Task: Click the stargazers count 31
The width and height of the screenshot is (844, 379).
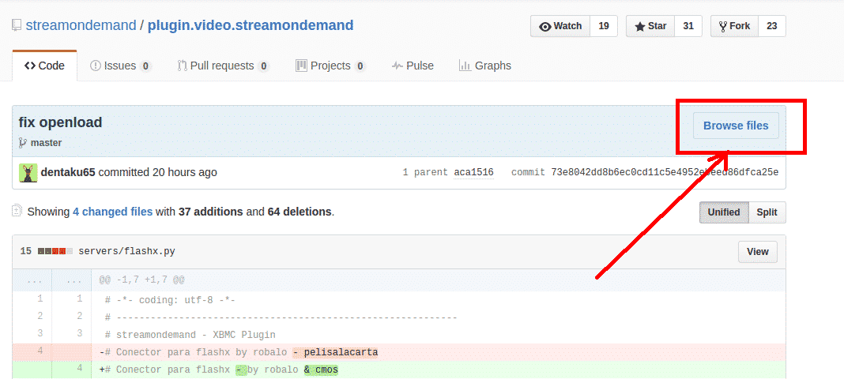Action: pos(688,26)
